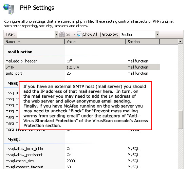Image resolution: width=187 pixels, height=169 pixels.
Task: Select the mail.add_x_header row
Action: tap(82, 61)
